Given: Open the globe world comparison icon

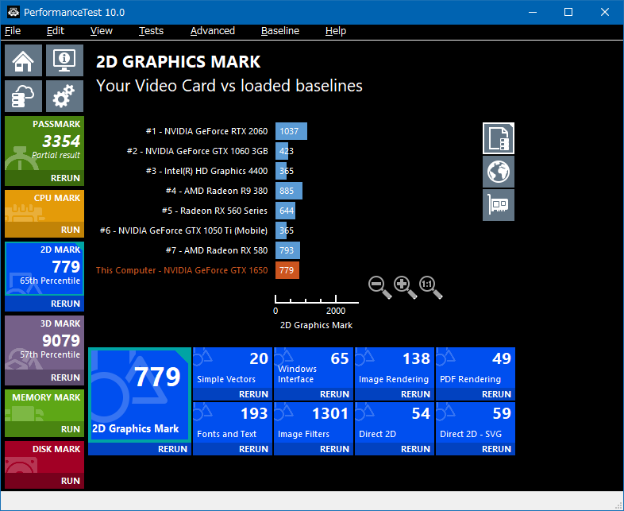Looking at the screenshot, I should pyautogui.click(x=499, y=172).
